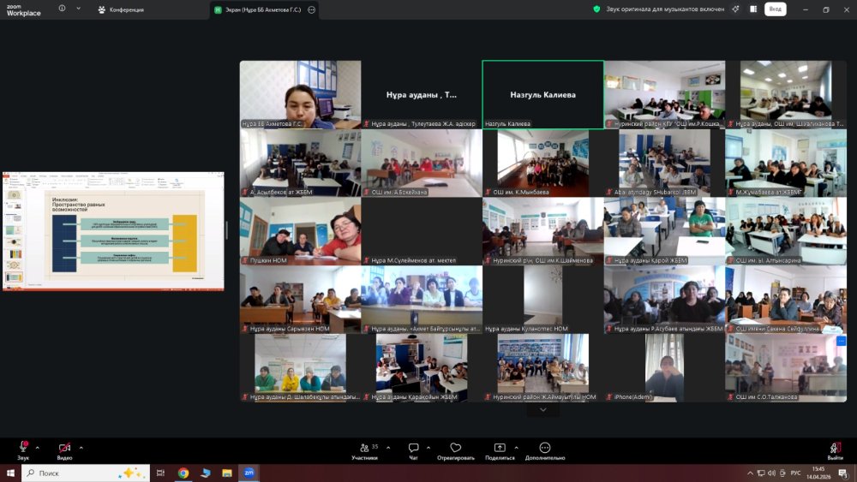Viewport: 857px width, 482px height.
Task: Open the Windows Start menu
Action: [10, 473]
